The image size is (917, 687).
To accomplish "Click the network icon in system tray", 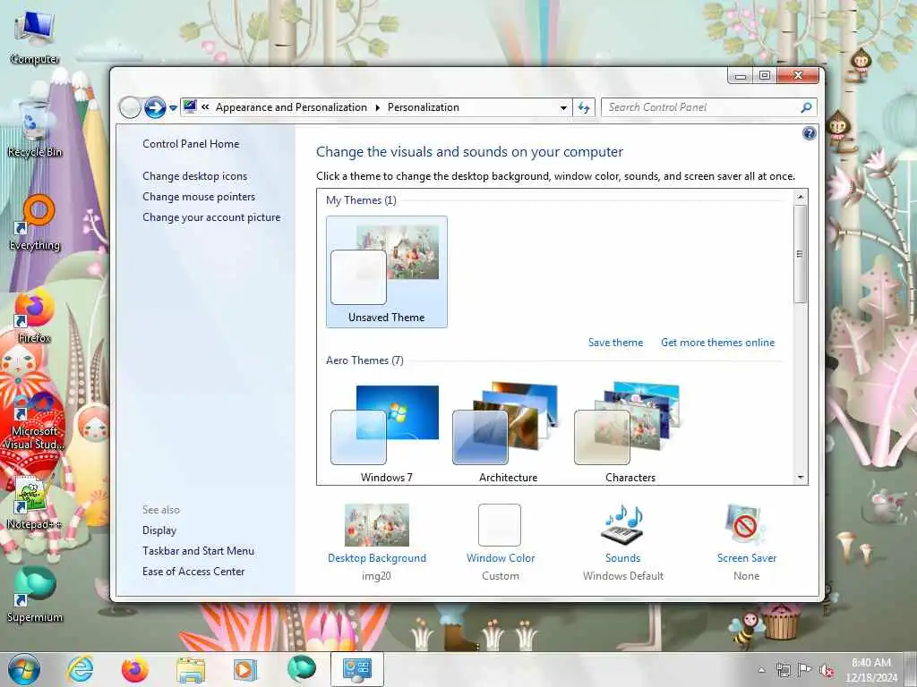I will [783, 670].
